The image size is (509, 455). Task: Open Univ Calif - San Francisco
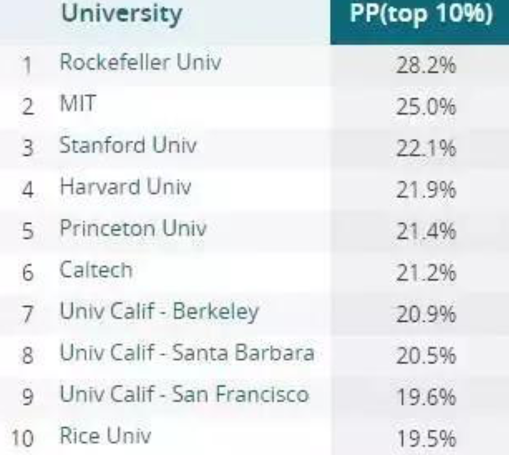coord(184,395)
